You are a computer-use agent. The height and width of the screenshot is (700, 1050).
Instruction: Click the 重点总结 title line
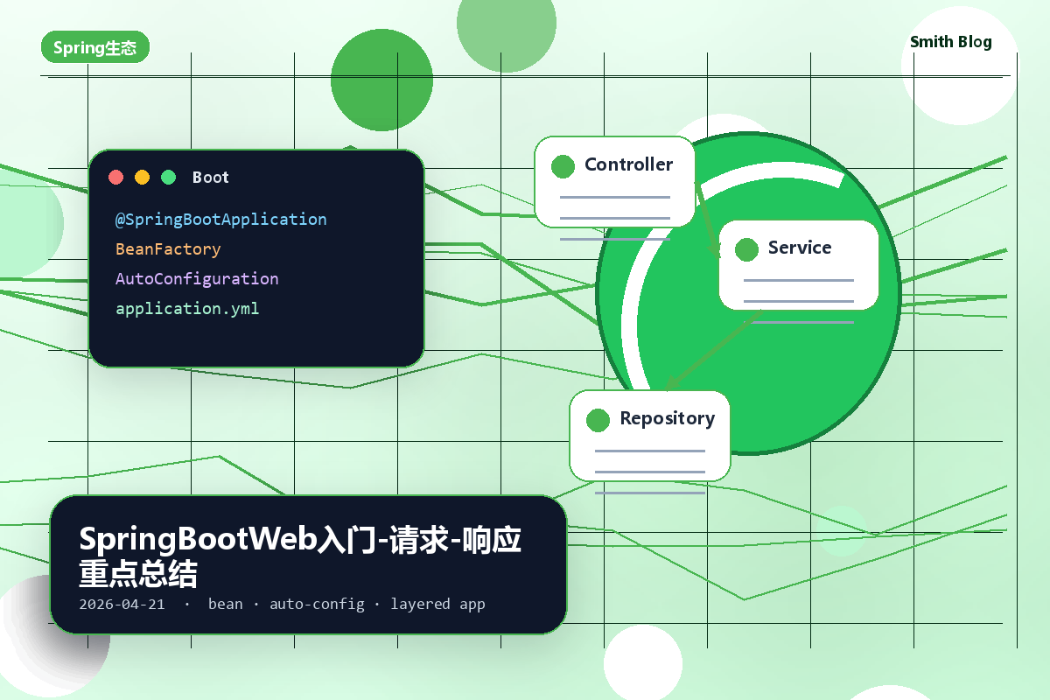click(138, 572)
